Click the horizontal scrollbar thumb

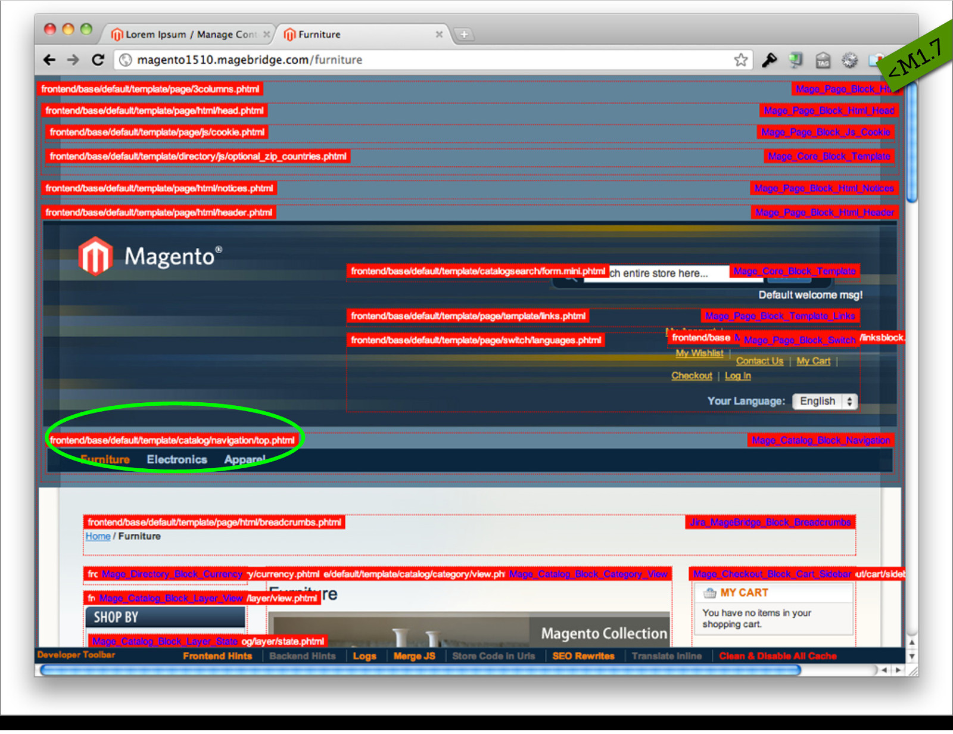[x=421, y=670]
